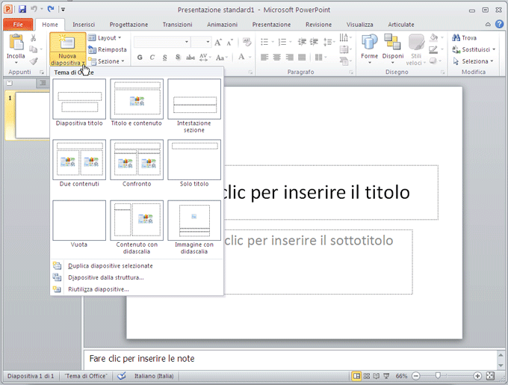Click the format painter brush icon
Viewport: 508px width, 385px height.
tap(34, 61)
